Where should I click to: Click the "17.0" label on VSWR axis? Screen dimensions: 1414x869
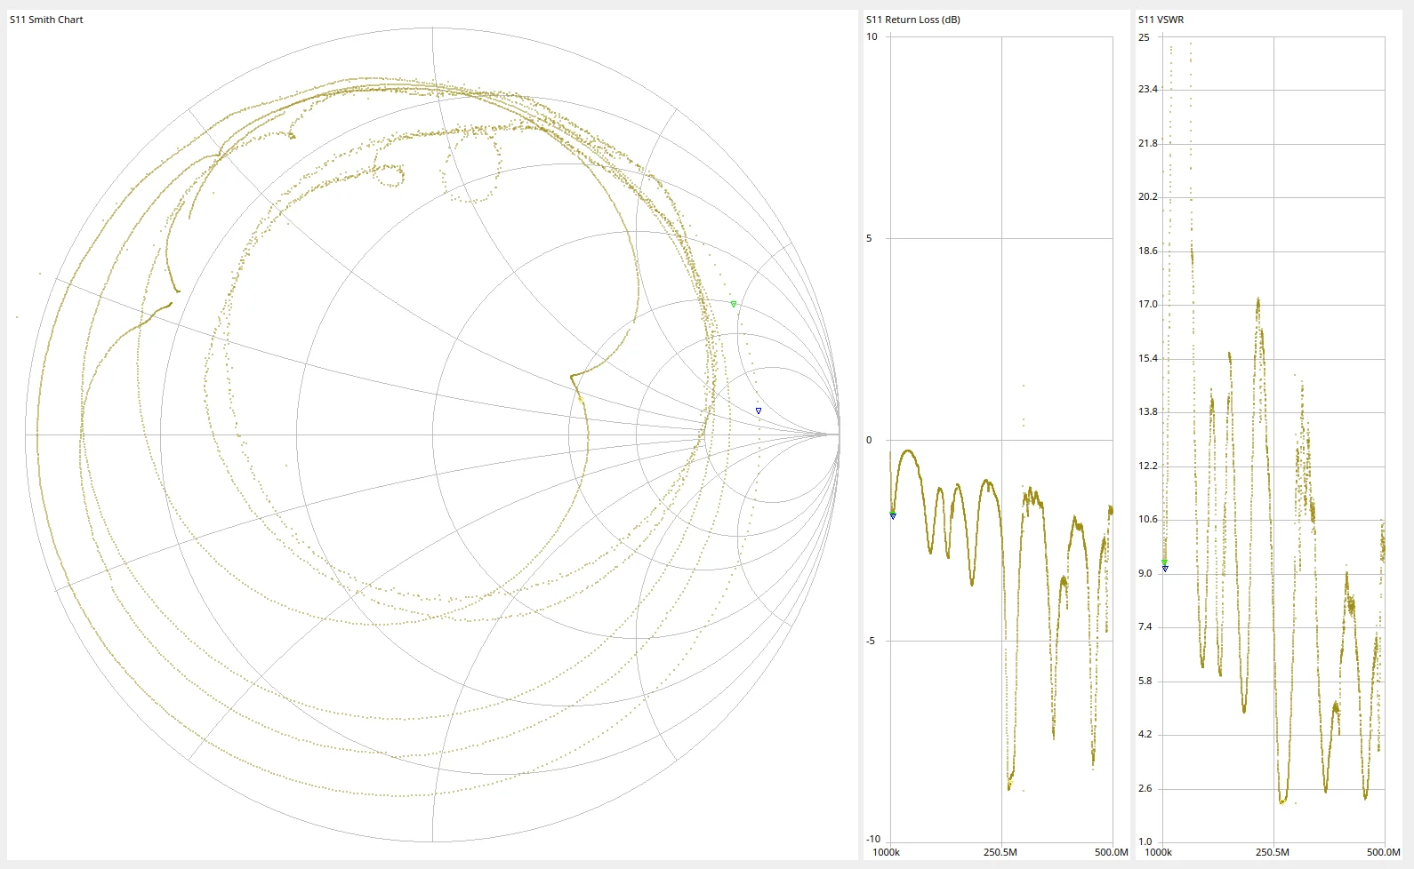pos(1148,304)
